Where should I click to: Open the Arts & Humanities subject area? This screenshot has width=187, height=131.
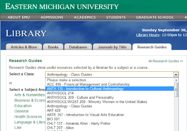30,95
